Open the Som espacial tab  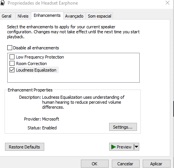[100, 16]
